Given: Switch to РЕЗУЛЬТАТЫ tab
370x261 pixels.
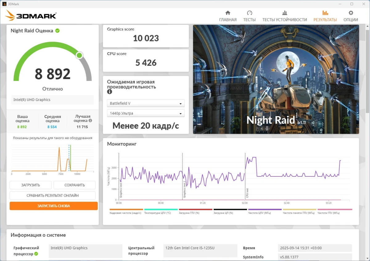Looking at the screenshot, I should (x=325, y=16).
